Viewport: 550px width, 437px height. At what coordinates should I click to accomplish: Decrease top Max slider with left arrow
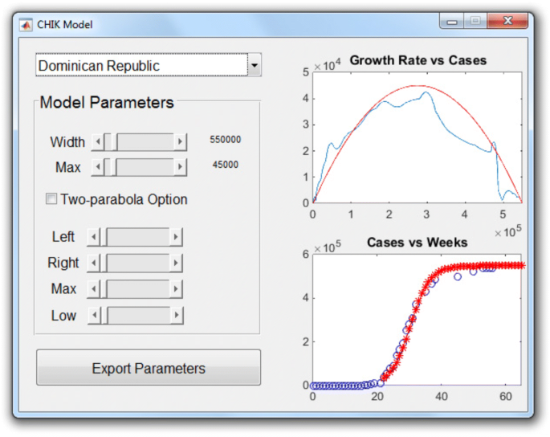tap(98, 167)
